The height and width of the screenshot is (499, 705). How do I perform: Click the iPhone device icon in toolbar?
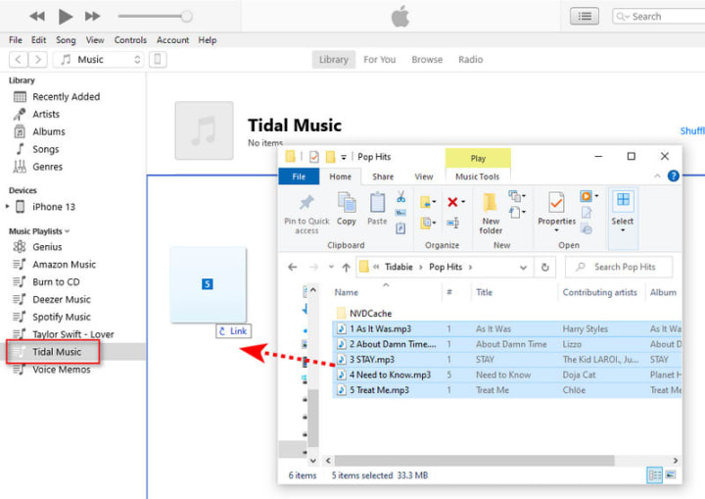click(158, 60)
